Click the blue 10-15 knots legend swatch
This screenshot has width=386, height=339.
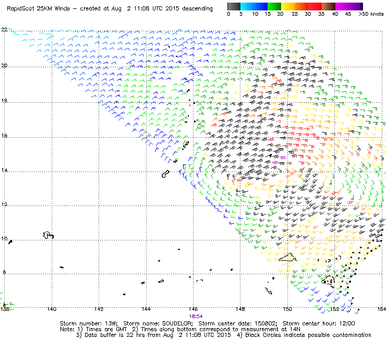point(261,6)
